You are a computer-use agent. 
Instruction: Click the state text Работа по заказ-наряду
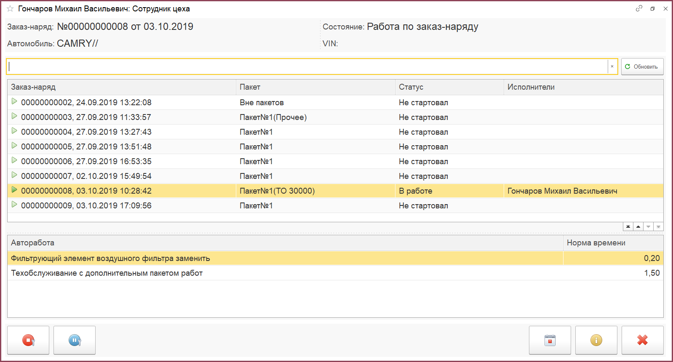coord(422,27)
